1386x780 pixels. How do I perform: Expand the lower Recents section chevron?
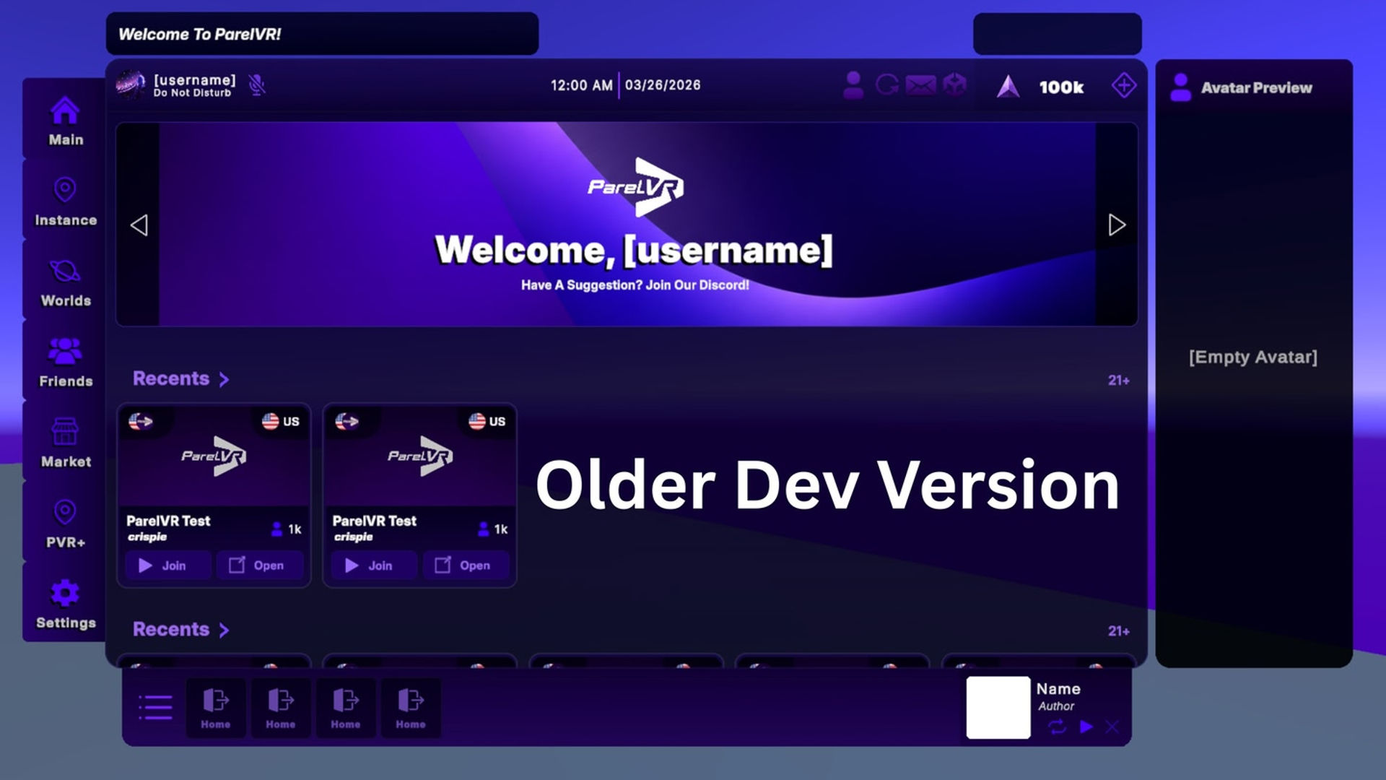tap(224, 630)
